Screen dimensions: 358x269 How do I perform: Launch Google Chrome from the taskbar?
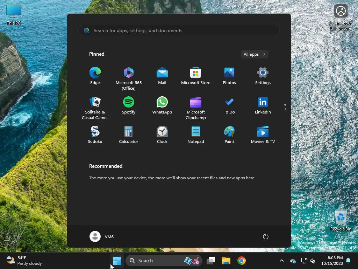coord(241,261)
